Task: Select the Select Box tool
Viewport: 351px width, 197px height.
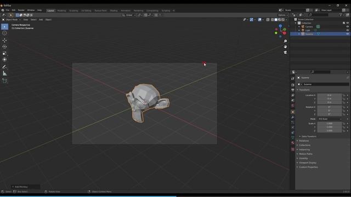Action: (x=4, y=27)
